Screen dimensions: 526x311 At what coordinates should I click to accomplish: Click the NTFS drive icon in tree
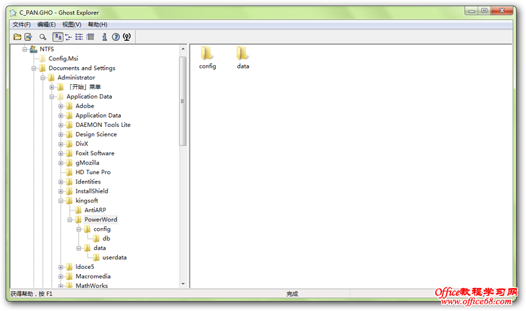[34, 49]
